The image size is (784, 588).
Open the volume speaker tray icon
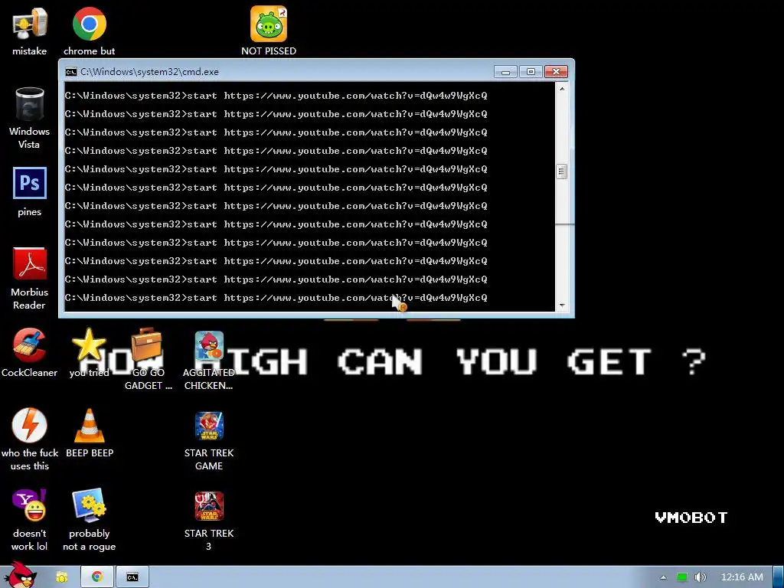[700, 577]
